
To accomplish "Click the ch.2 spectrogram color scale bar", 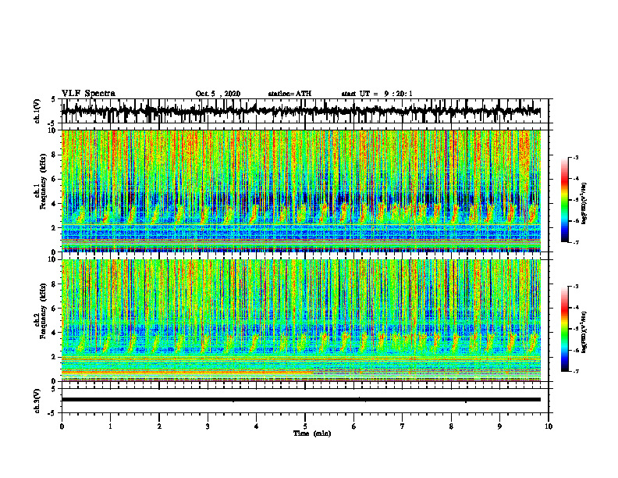I will (564, 329).
